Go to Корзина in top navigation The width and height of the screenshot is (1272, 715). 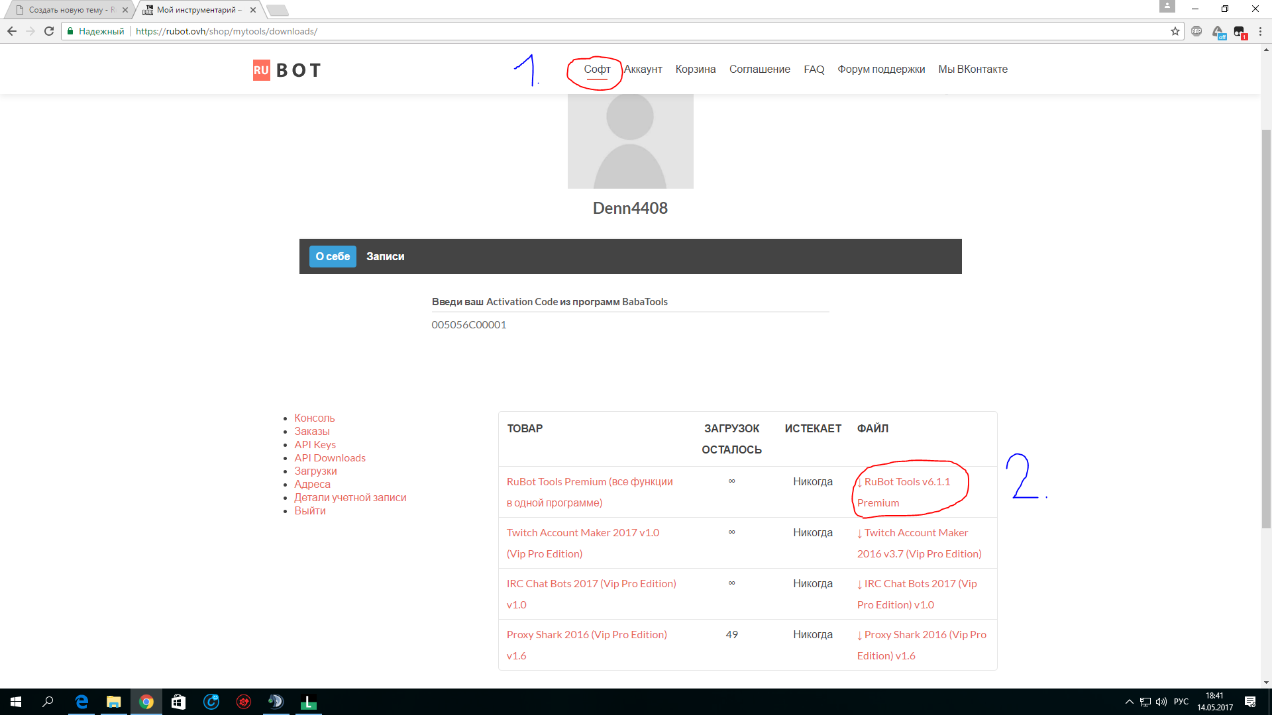(x=695, y=70)
